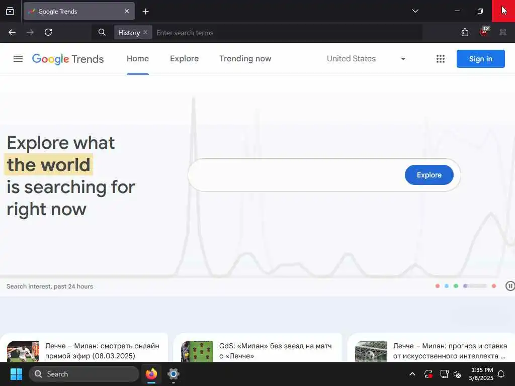Viewport: 515px width, 386px height.
Task: Click thumbnail of 'смотреть онлайн' article
Action: click(23, 351)
